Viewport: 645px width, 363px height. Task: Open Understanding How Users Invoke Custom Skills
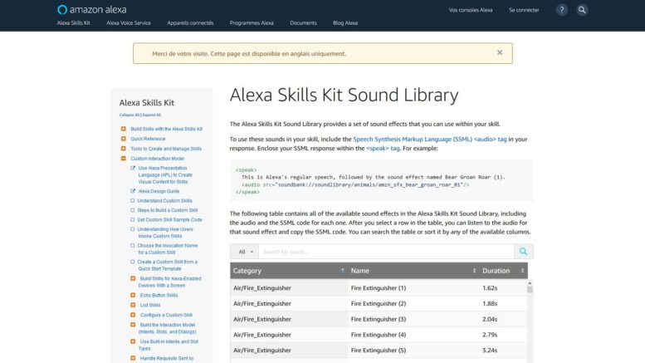165,233
